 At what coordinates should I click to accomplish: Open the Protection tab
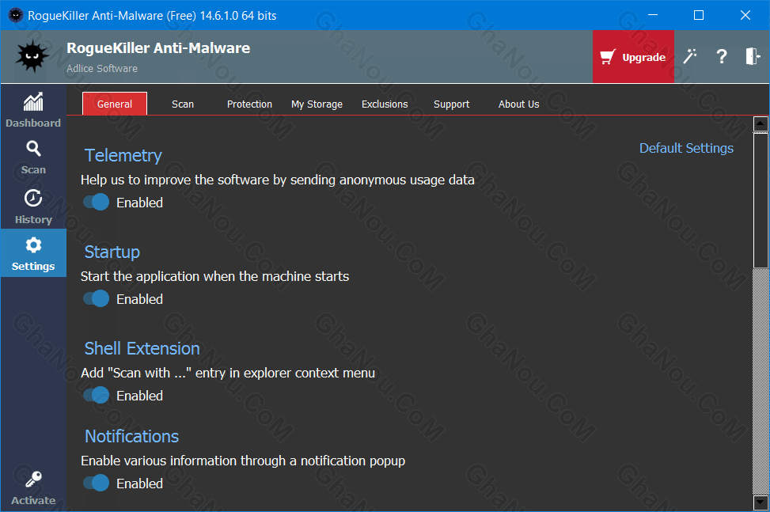pos(249,104)
